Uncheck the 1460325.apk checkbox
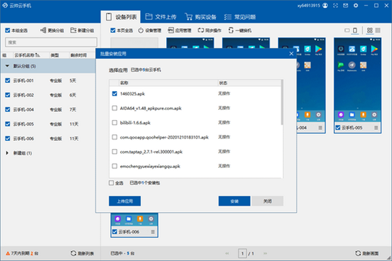The image size is (392, 261). (x=115, y=94)
